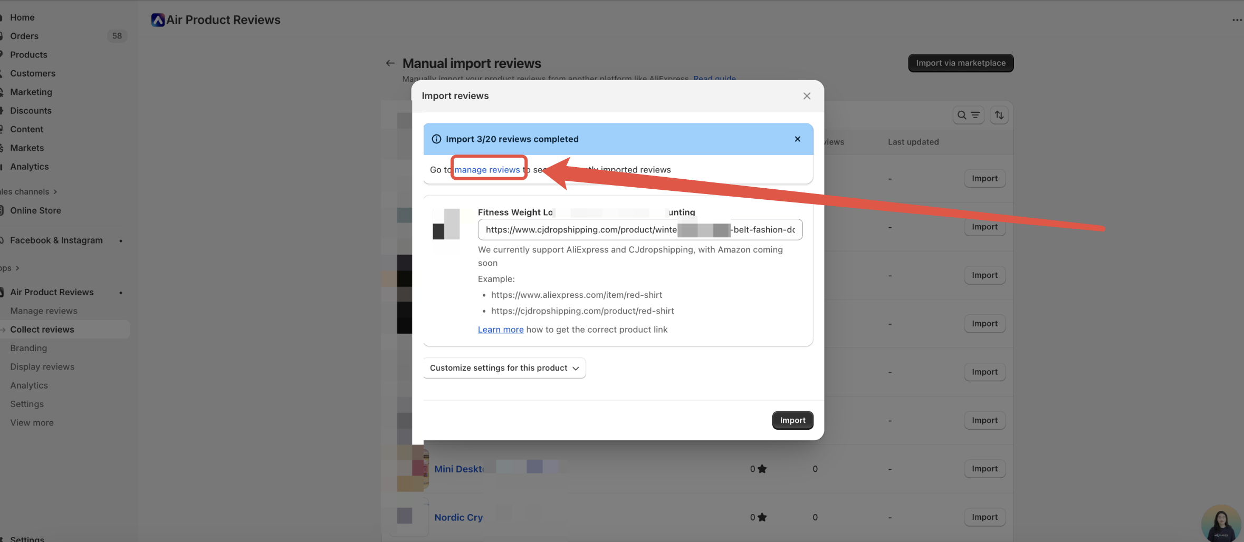Viewport: 1244px width, 542px height.
Task: Open Manage reviews in the sidebar
Action: click(x=44, y=311)
